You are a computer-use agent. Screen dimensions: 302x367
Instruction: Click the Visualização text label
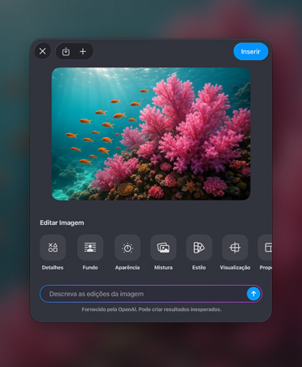[235, 268]
